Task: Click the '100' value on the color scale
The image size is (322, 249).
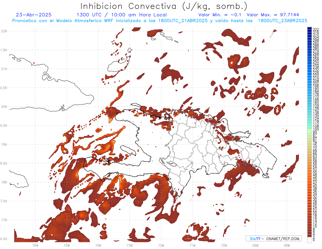Action: click(316, 129)
